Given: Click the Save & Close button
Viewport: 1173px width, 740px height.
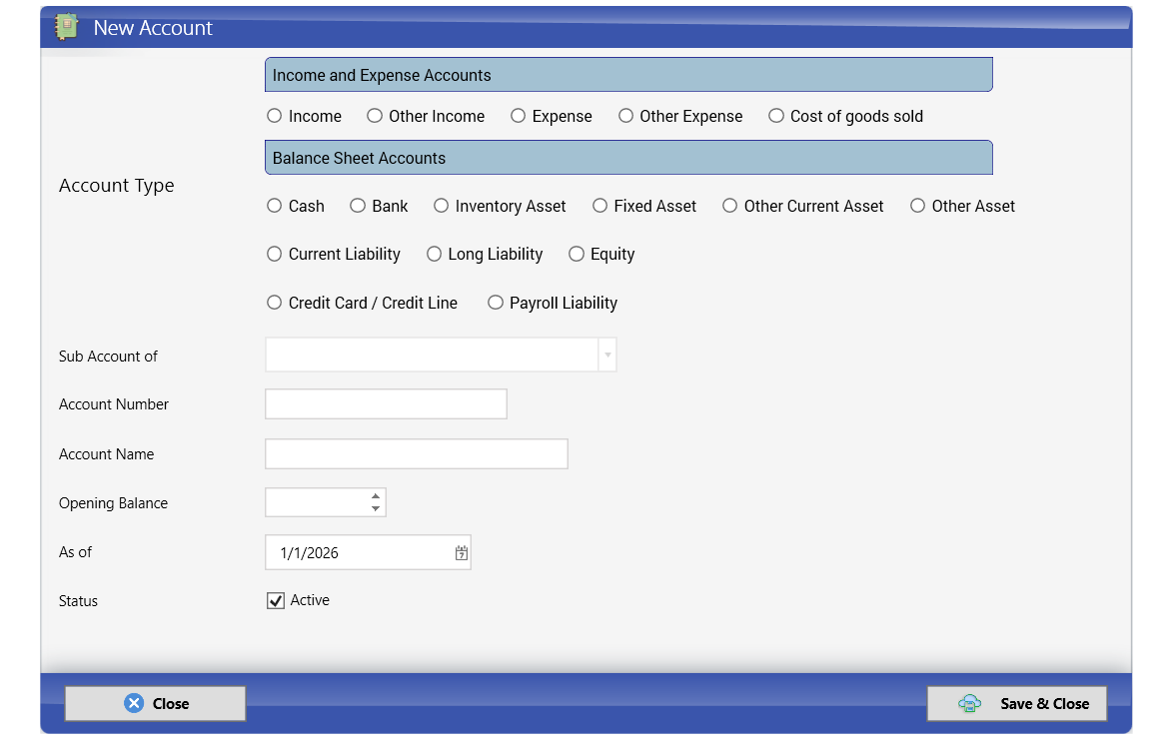Looking at the screenshot, I should pos(1017,703).
